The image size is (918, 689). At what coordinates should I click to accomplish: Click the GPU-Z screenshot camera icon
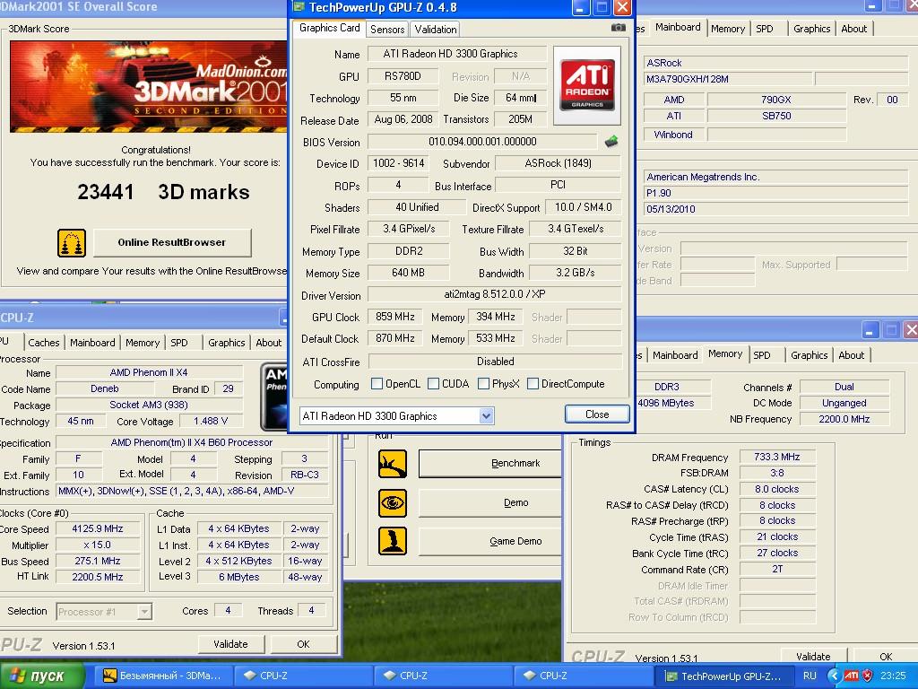tap(618, 28)
